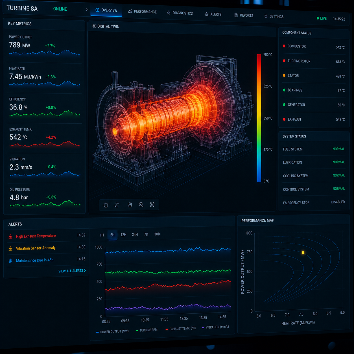Click the Alerts triangle icon in navigation
Viewport: 354px width, 354px height.
pyautogui.click(x=206, y=14)
